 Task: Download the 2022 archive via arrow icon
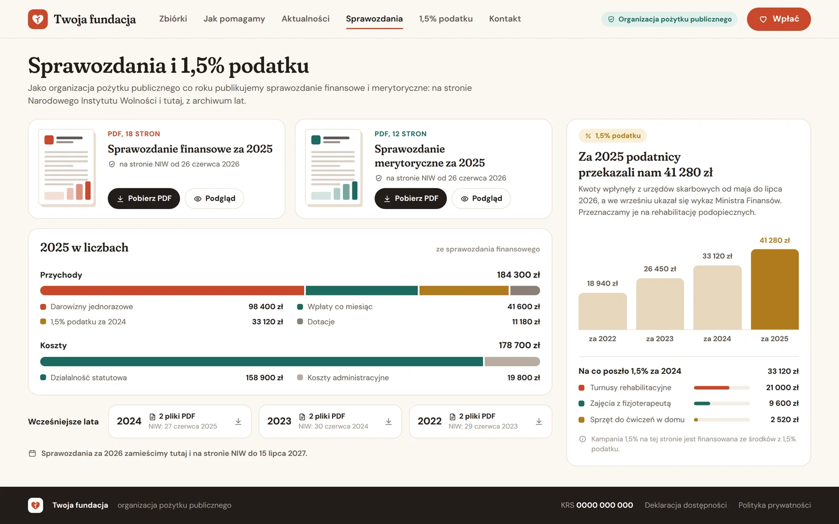(x=539, y=421)
